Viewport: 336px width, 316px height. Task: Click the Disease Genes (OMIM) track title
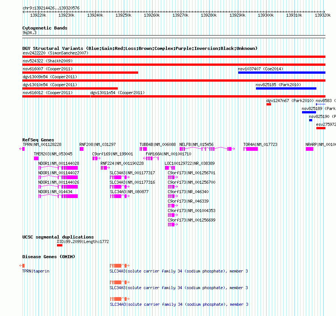[x=49, y=257]
